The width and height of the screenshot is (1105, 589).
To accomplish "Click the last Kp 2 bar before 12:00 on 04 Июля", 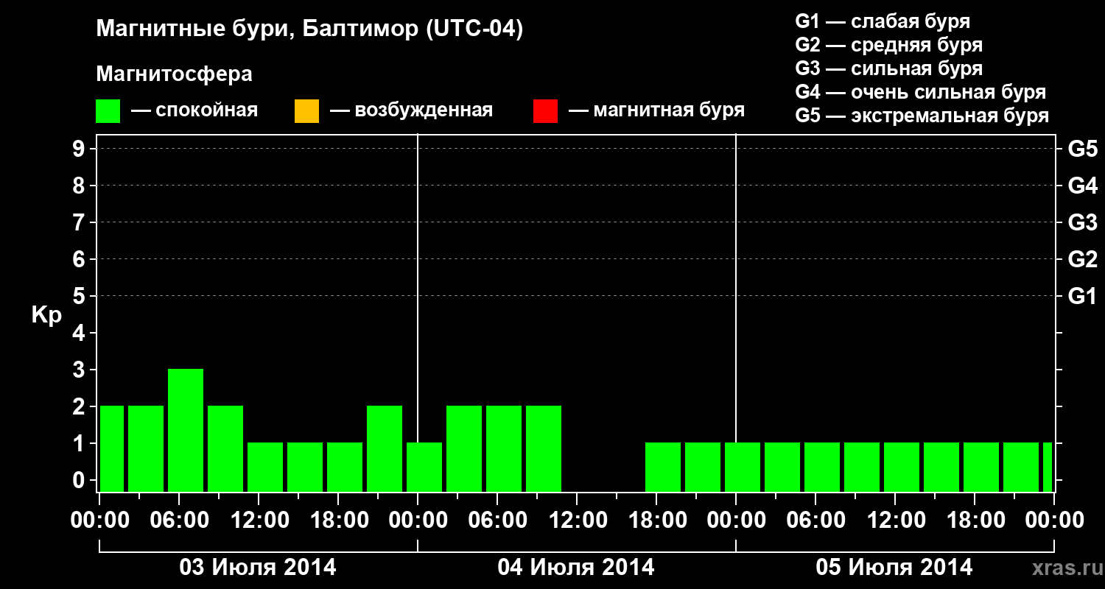I will pos(544,448).
